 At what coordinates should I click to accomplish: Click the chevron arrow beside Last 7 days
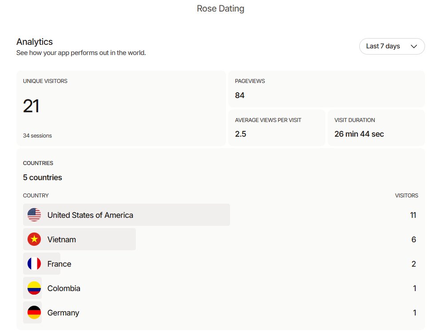click(x=413, y=46)
